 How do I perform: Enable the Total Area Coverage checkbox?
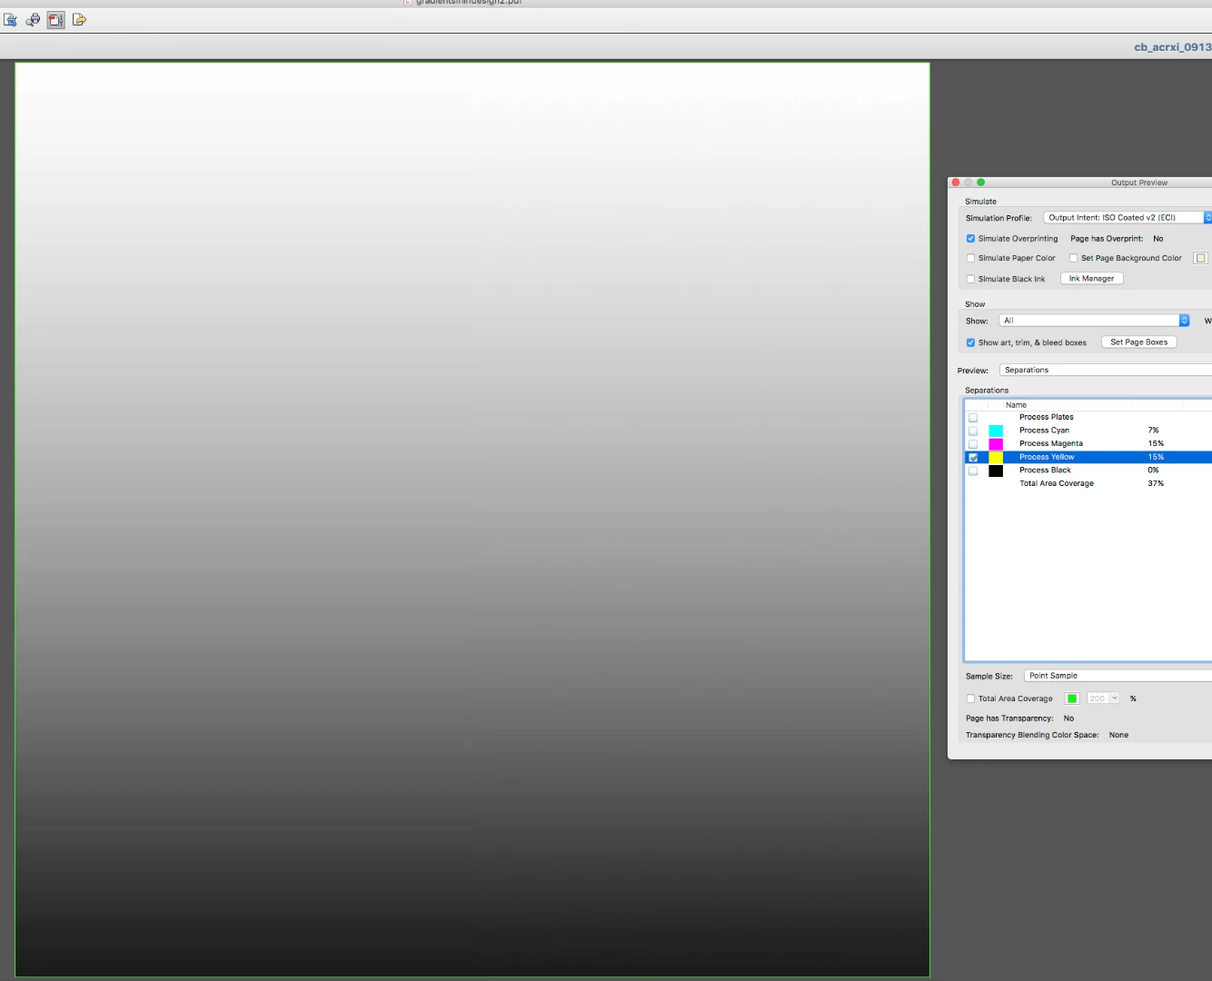tap(970, 699)
